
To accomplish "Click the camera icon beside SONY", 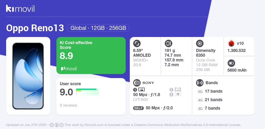I will tap(137, 83).
